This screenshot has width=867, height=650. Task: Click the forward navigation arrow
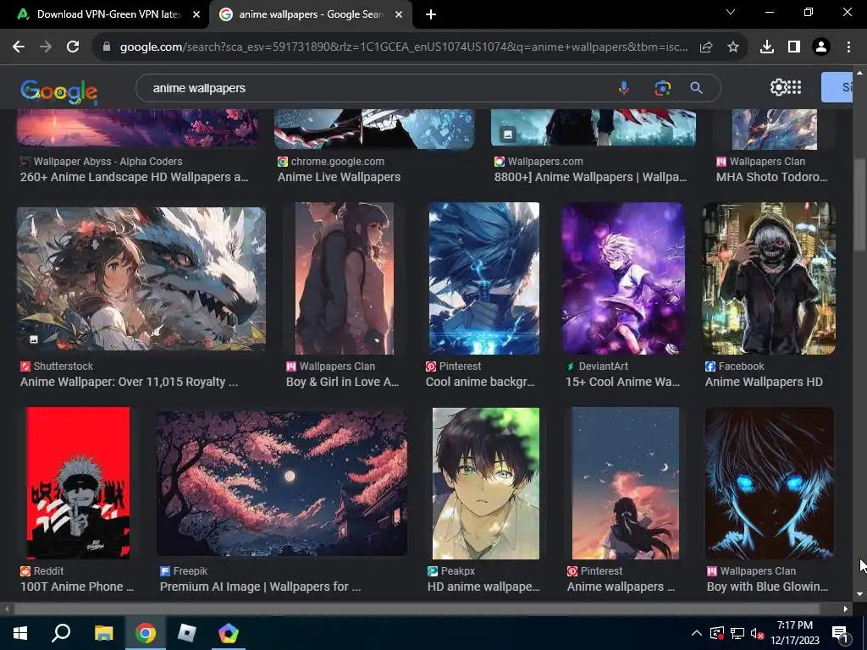coord(46,47)
